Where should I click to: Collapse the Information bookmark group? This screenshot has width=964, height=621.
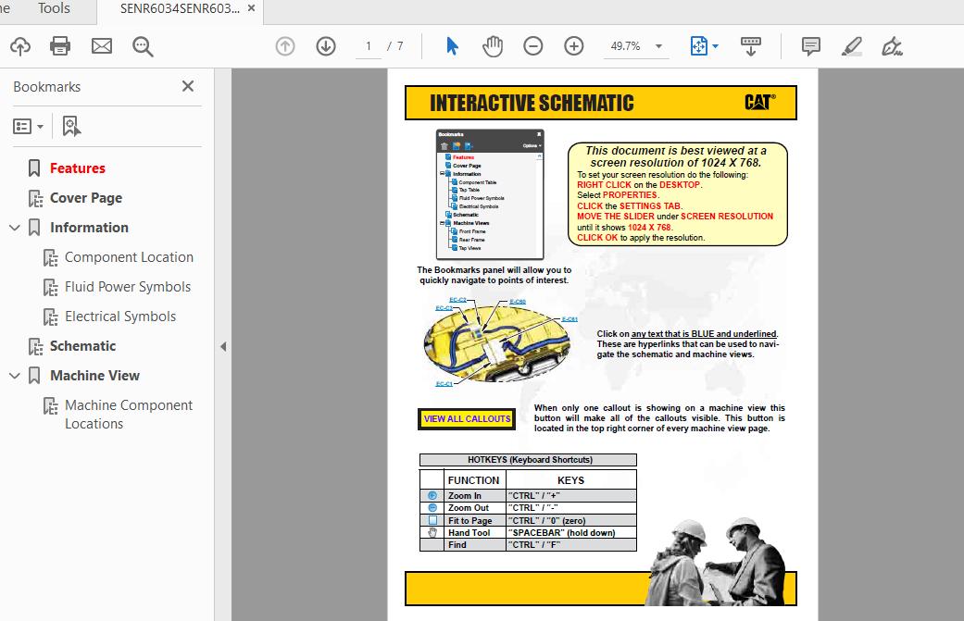pos(15,228)
